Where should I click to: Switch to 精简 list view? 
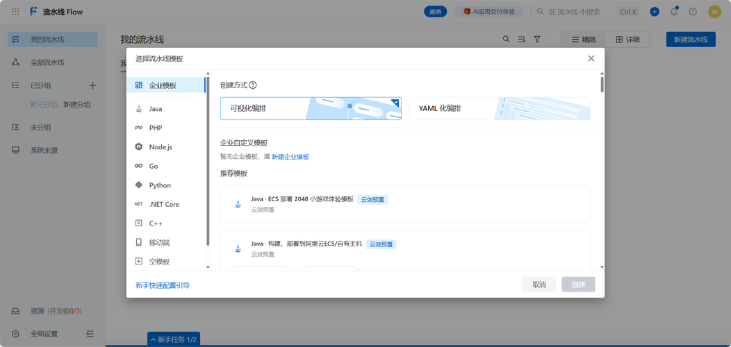click(x=583, y=40)
